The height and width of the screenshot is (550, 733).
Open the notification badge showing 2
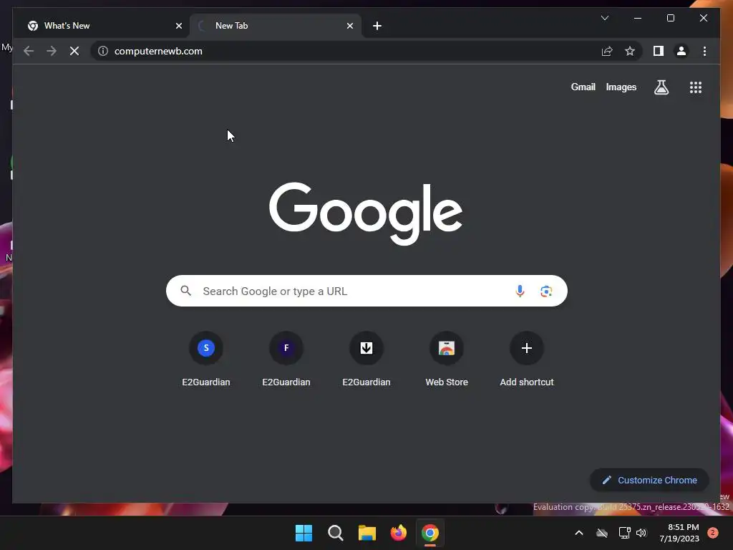point(713,533)
